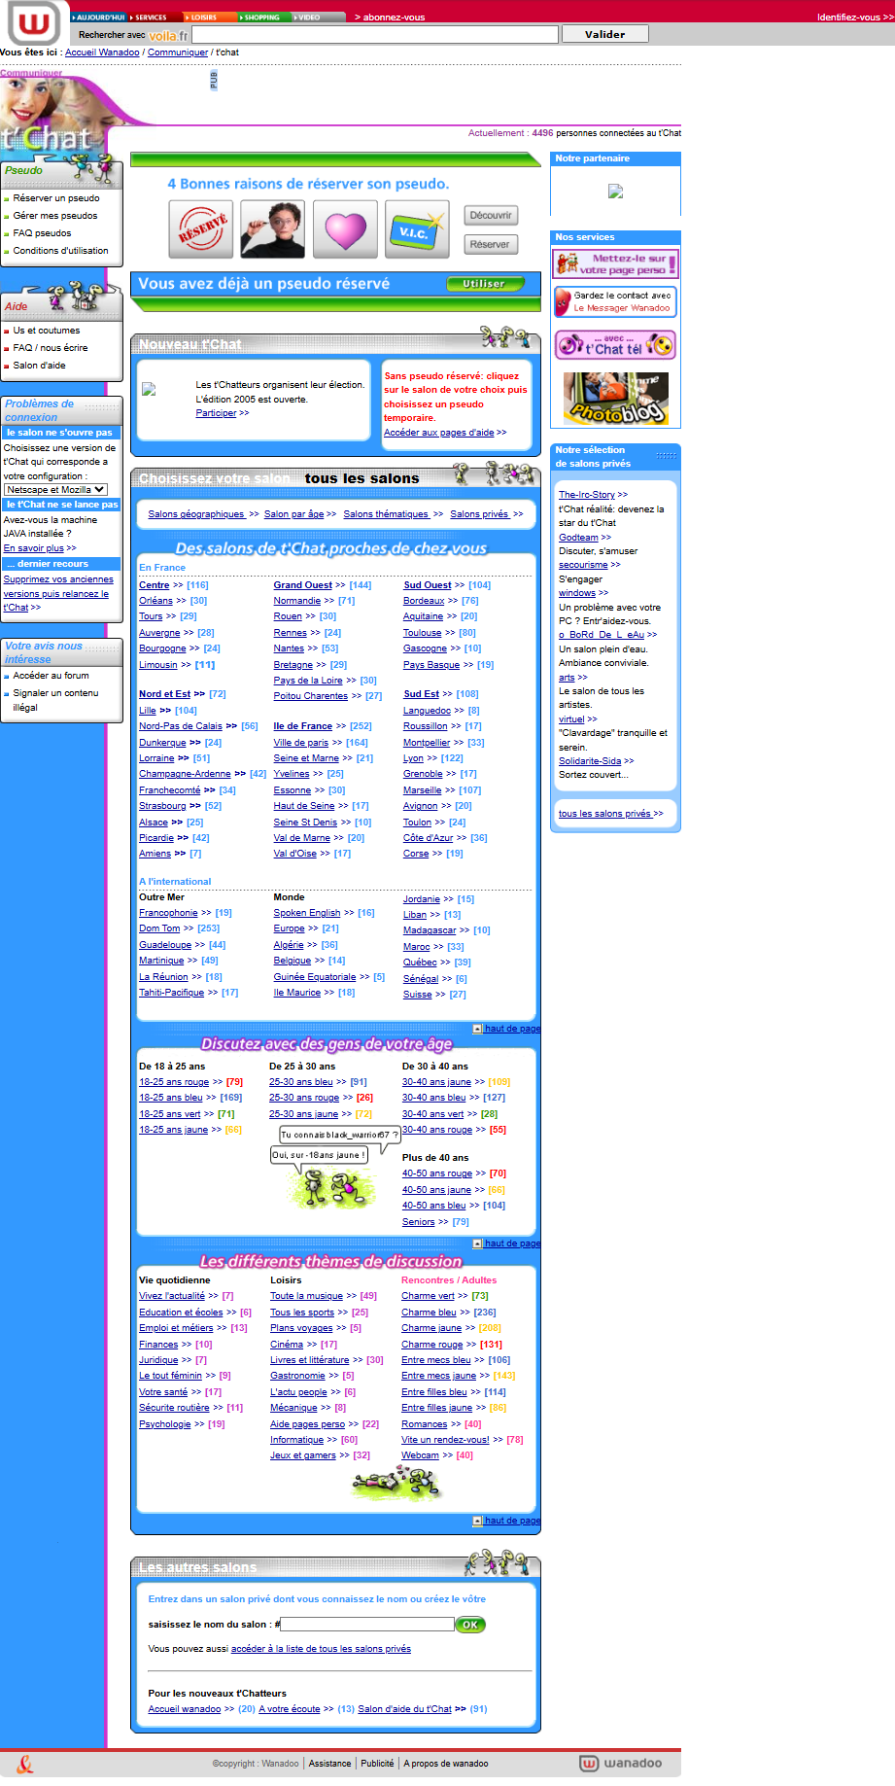Click the footer Wanadoo logo

point(621,1763)
